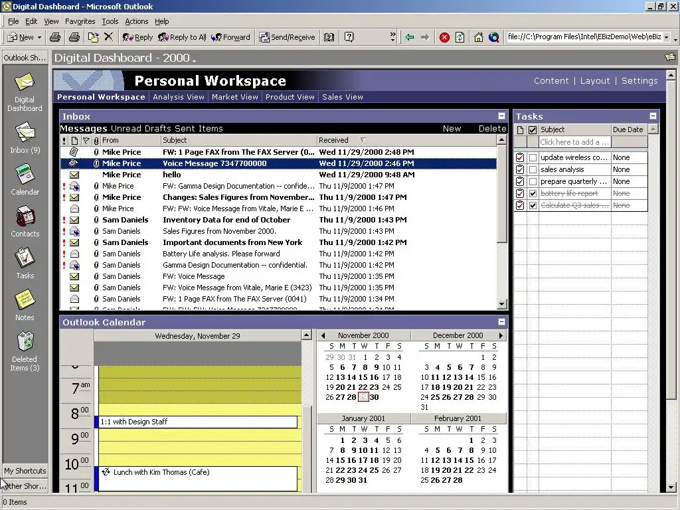Click the flag status column header
Image resolution: width=680 pixels, height=510 pixels.
point(86,140)
